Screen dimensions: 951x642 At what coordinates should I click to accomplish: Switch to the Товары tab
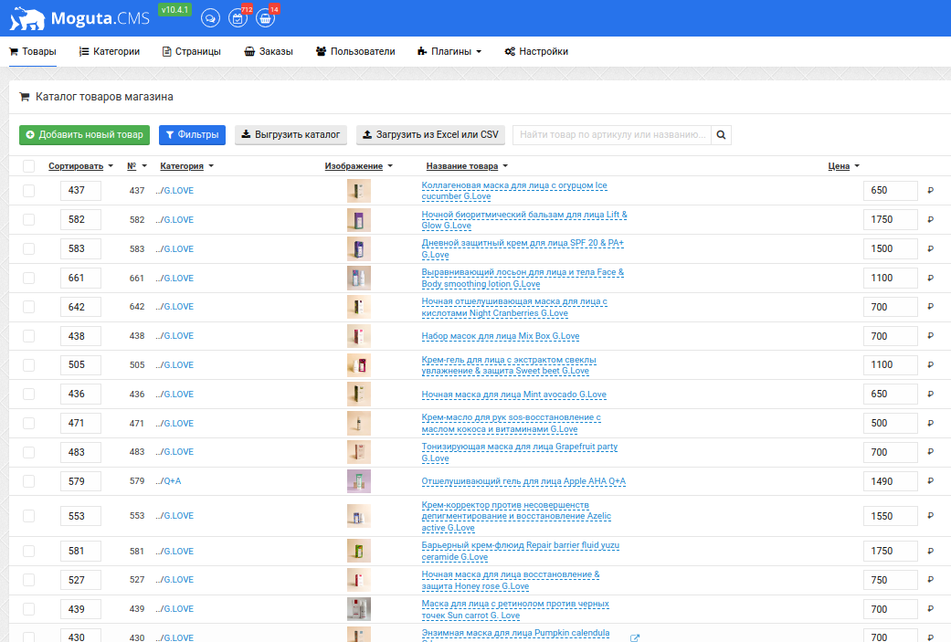tap(33, 51)
